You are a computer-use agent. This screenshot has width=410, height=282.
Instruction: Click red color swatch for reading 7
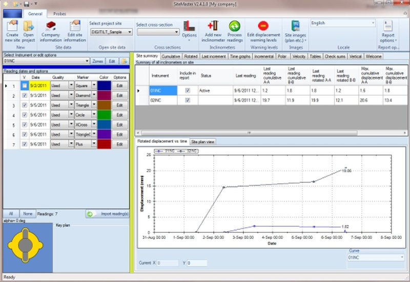pyautogui.click(x=104, y=144)
